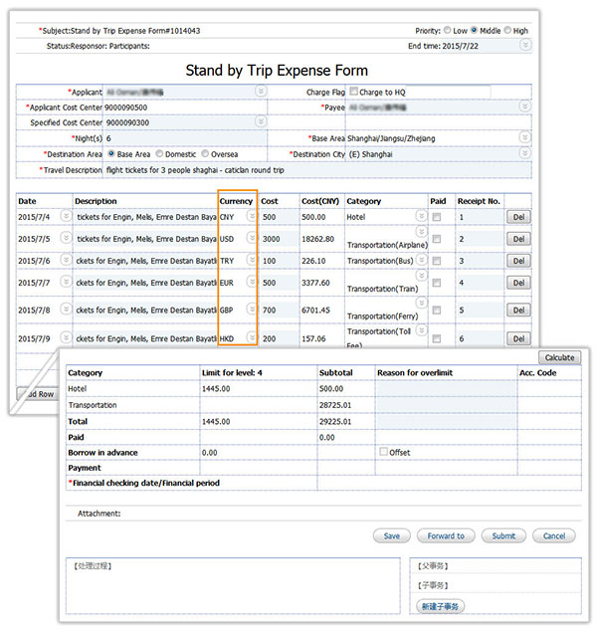Delete the 2015/7/8 GBP row
This screenshot has height=630, width=597.
click(x=518, y=310)
